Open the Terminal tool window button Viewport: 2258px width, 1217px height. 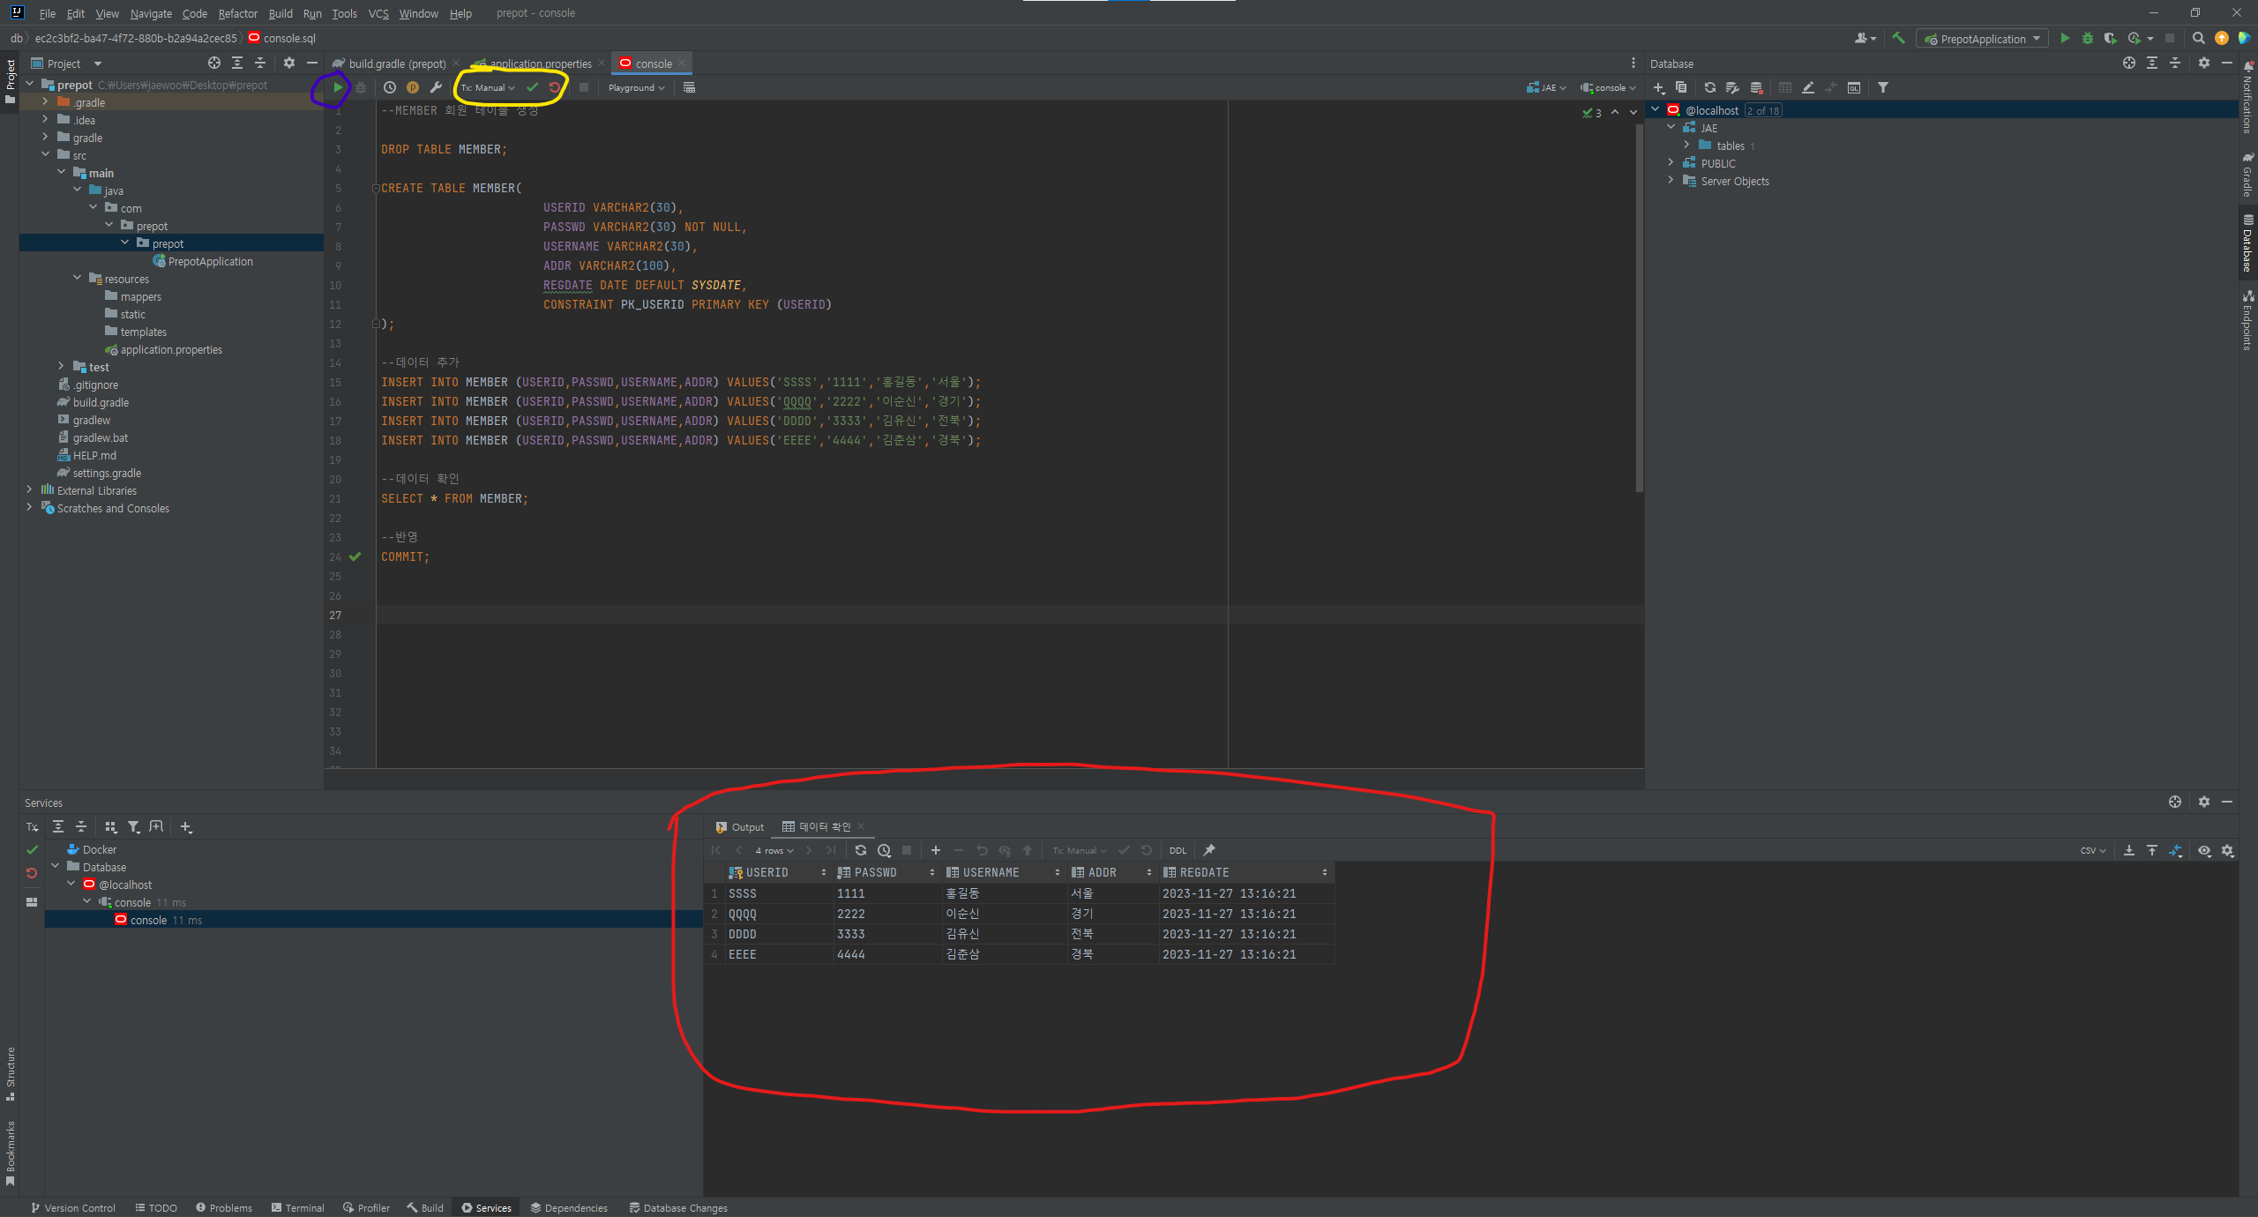click(x=298, y=1207)
